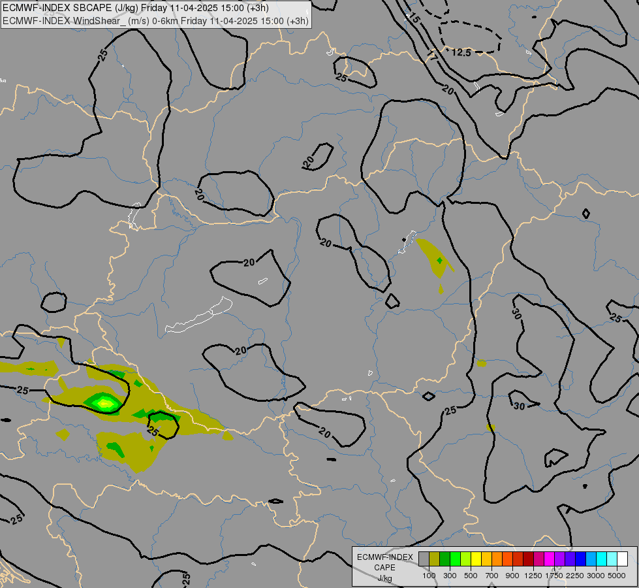Click the bright magenta legend swatch
Screen dimensions: 639x588
(549, 559)
